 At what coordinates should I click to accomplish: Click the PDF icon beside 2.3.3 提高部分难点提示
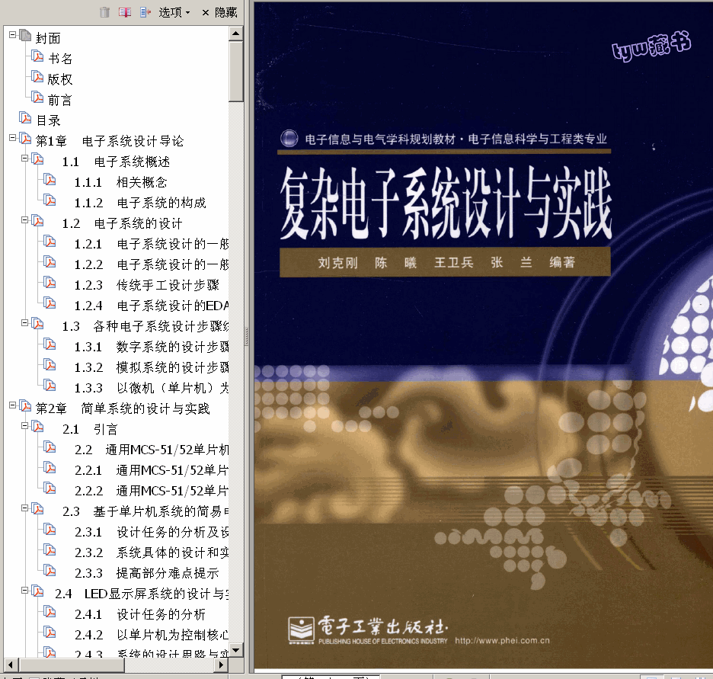tap(50, 570)
